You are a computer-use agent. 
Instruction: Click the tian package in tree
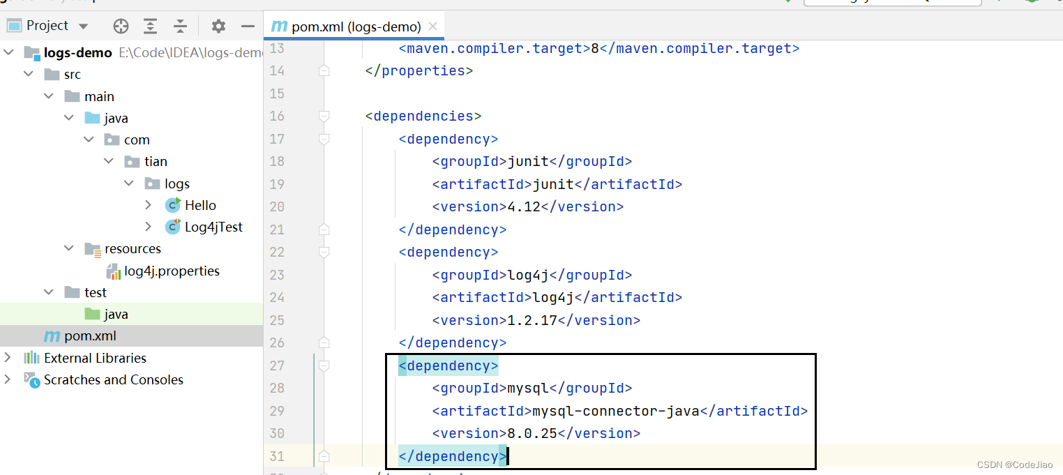pos(156,161)
